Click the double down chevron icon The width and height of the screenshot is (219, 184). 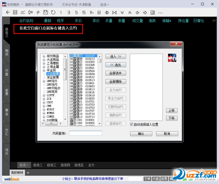tap(122, 12)
